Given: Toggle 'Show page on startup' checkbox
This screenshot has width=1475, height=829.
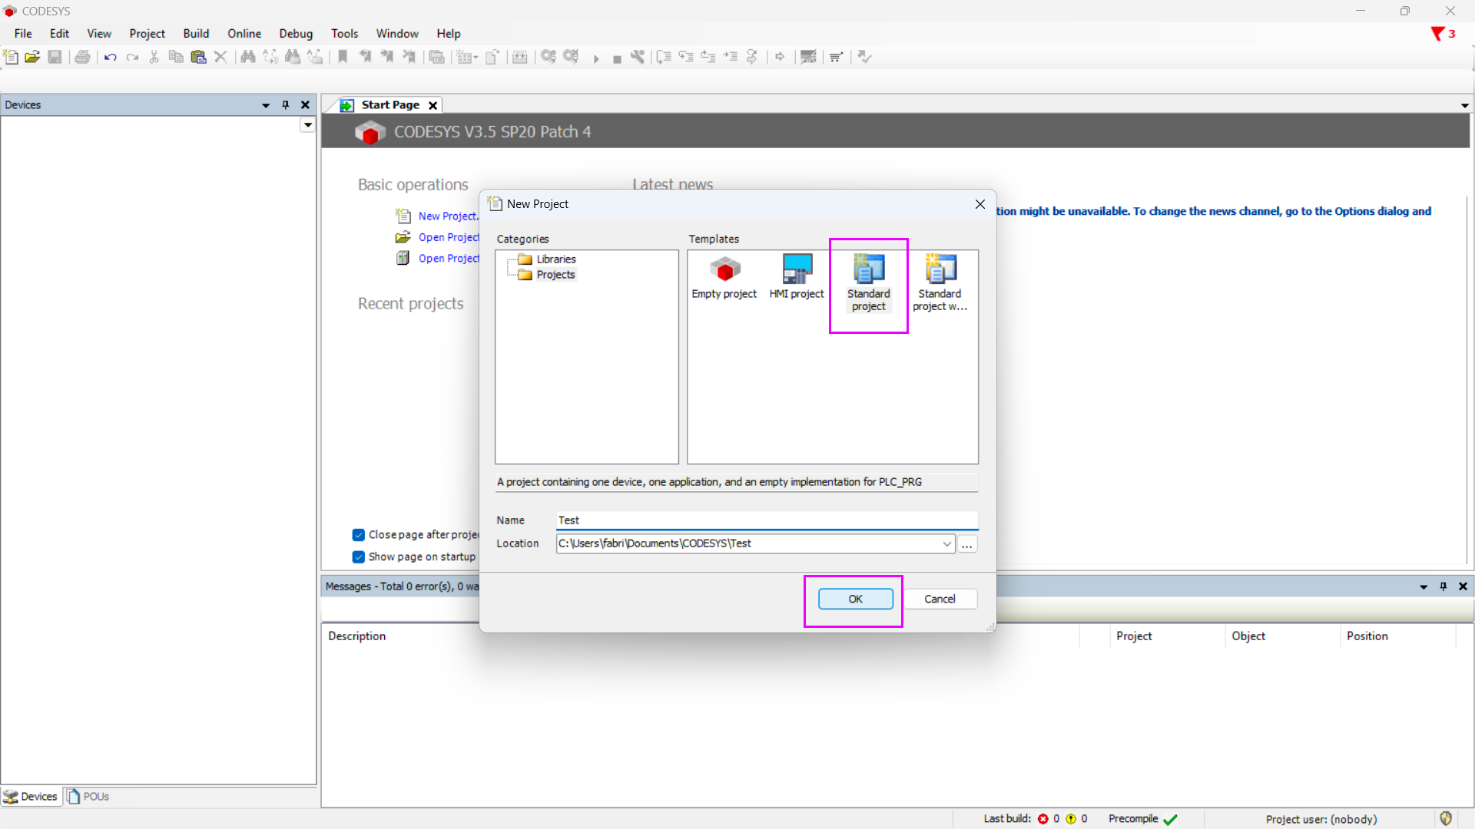Looking at the screenshot, I should coord(359,557).
